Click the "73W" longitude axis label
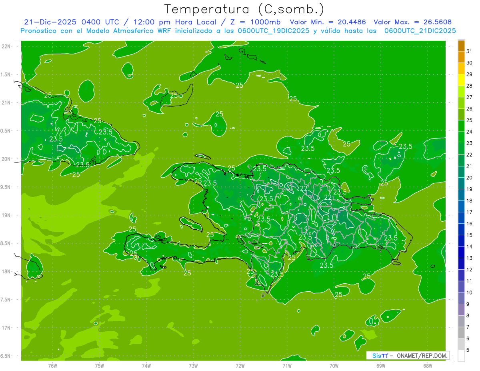 pos(193,366)
